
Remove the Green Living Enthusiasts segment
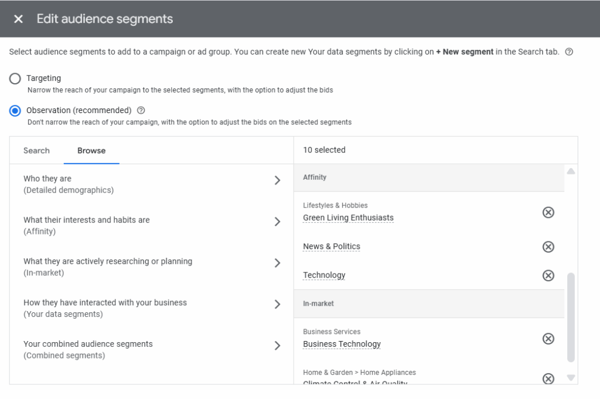click(x=548, y=212)
